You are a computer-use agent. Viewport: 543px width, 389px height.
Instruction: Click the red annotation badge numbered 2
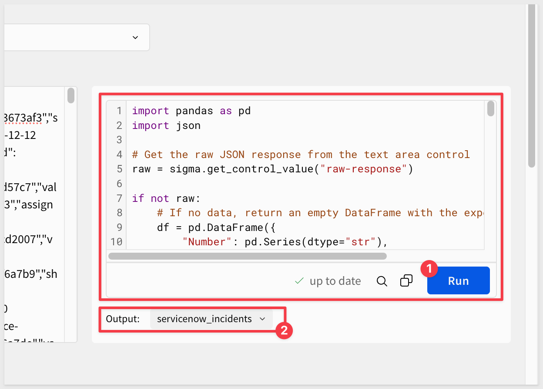tap(284, 331)
